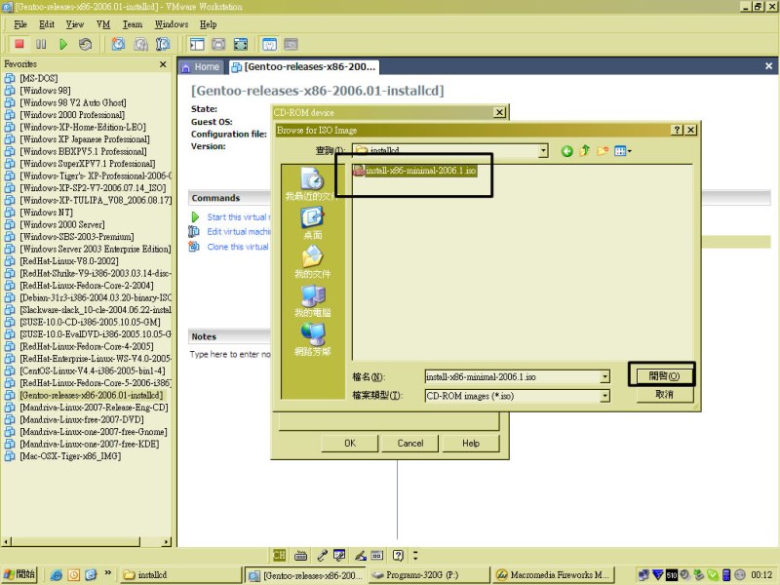The image size is (780, 585).
Task: Click the Reset toolbar icon
Action: click(85, 44)
